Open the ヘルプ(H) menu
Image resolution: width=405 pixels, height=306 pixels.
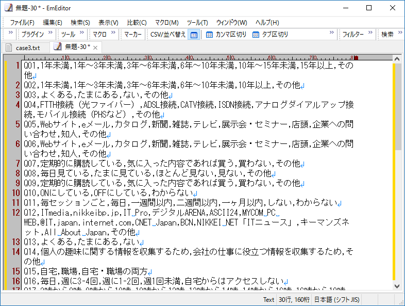pos(267,23)
